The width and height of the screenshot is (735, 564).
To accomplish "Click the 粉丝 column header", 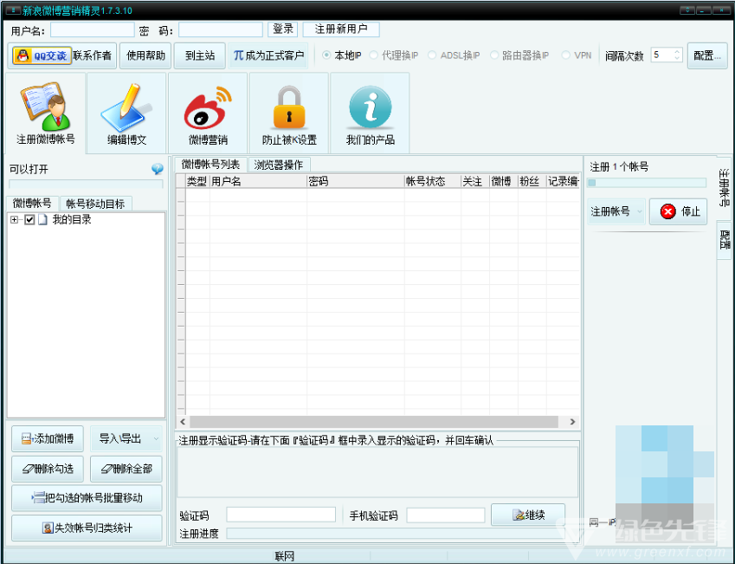I will point(532,182).
